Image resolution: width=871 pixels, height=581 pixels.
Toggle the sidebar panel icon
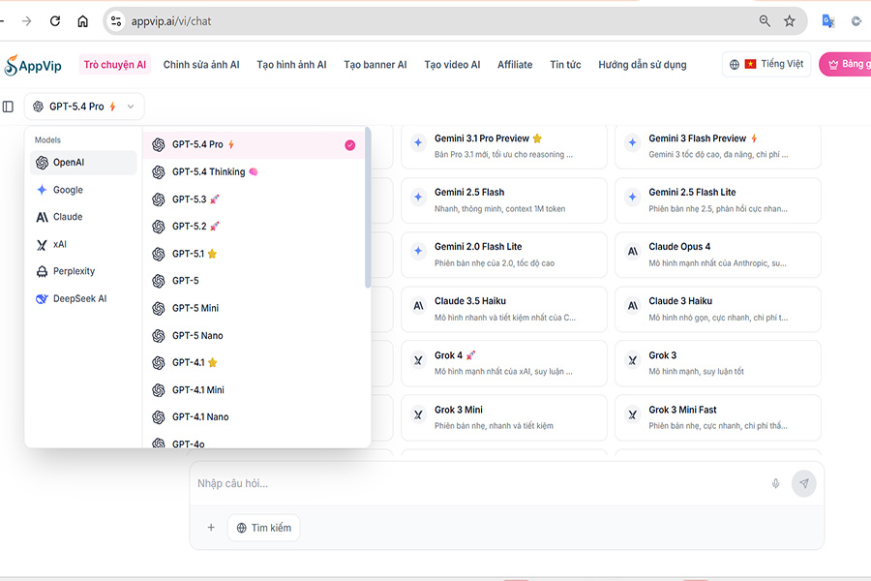(9, 107)
